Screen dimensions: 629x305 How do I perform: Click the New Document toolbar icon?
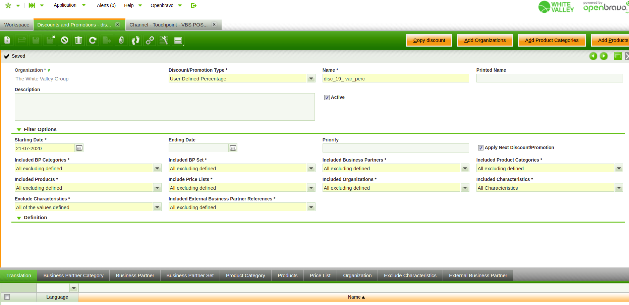[x=7, y=41]
